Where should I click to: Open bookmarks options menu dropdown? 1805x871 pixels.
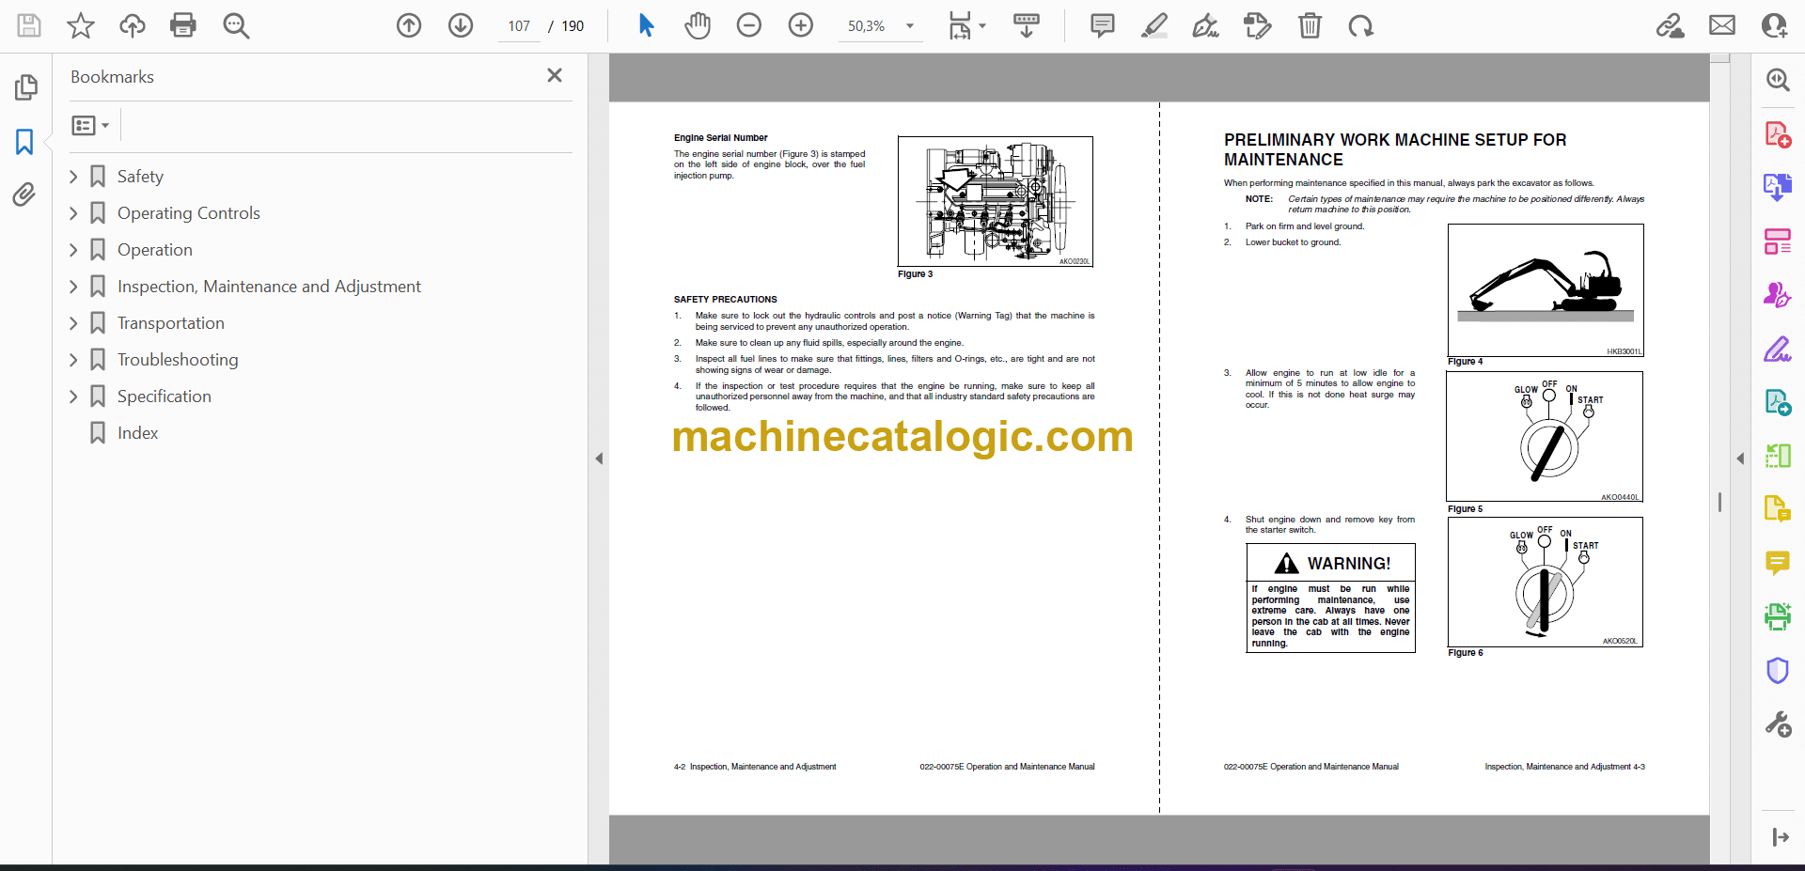90,125
